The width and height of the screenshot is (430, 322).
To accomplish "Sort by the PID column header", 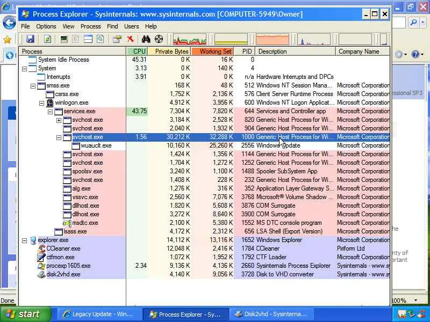I will pyautogui.click(x=245, y=52).
